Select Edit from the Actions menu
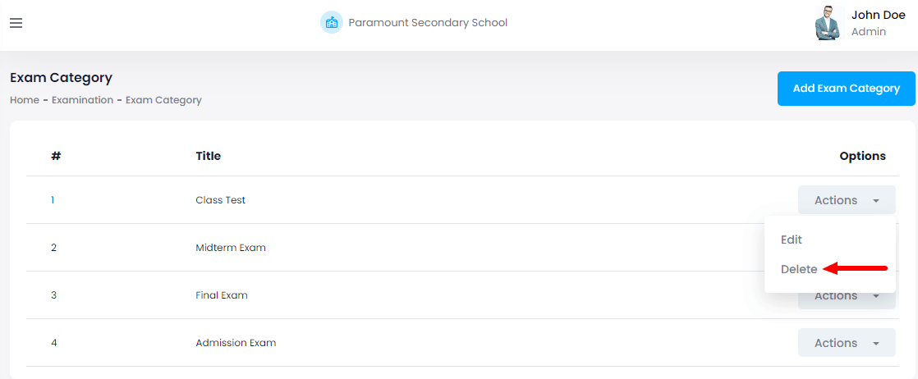918x379 pixels. click(792, 240)
